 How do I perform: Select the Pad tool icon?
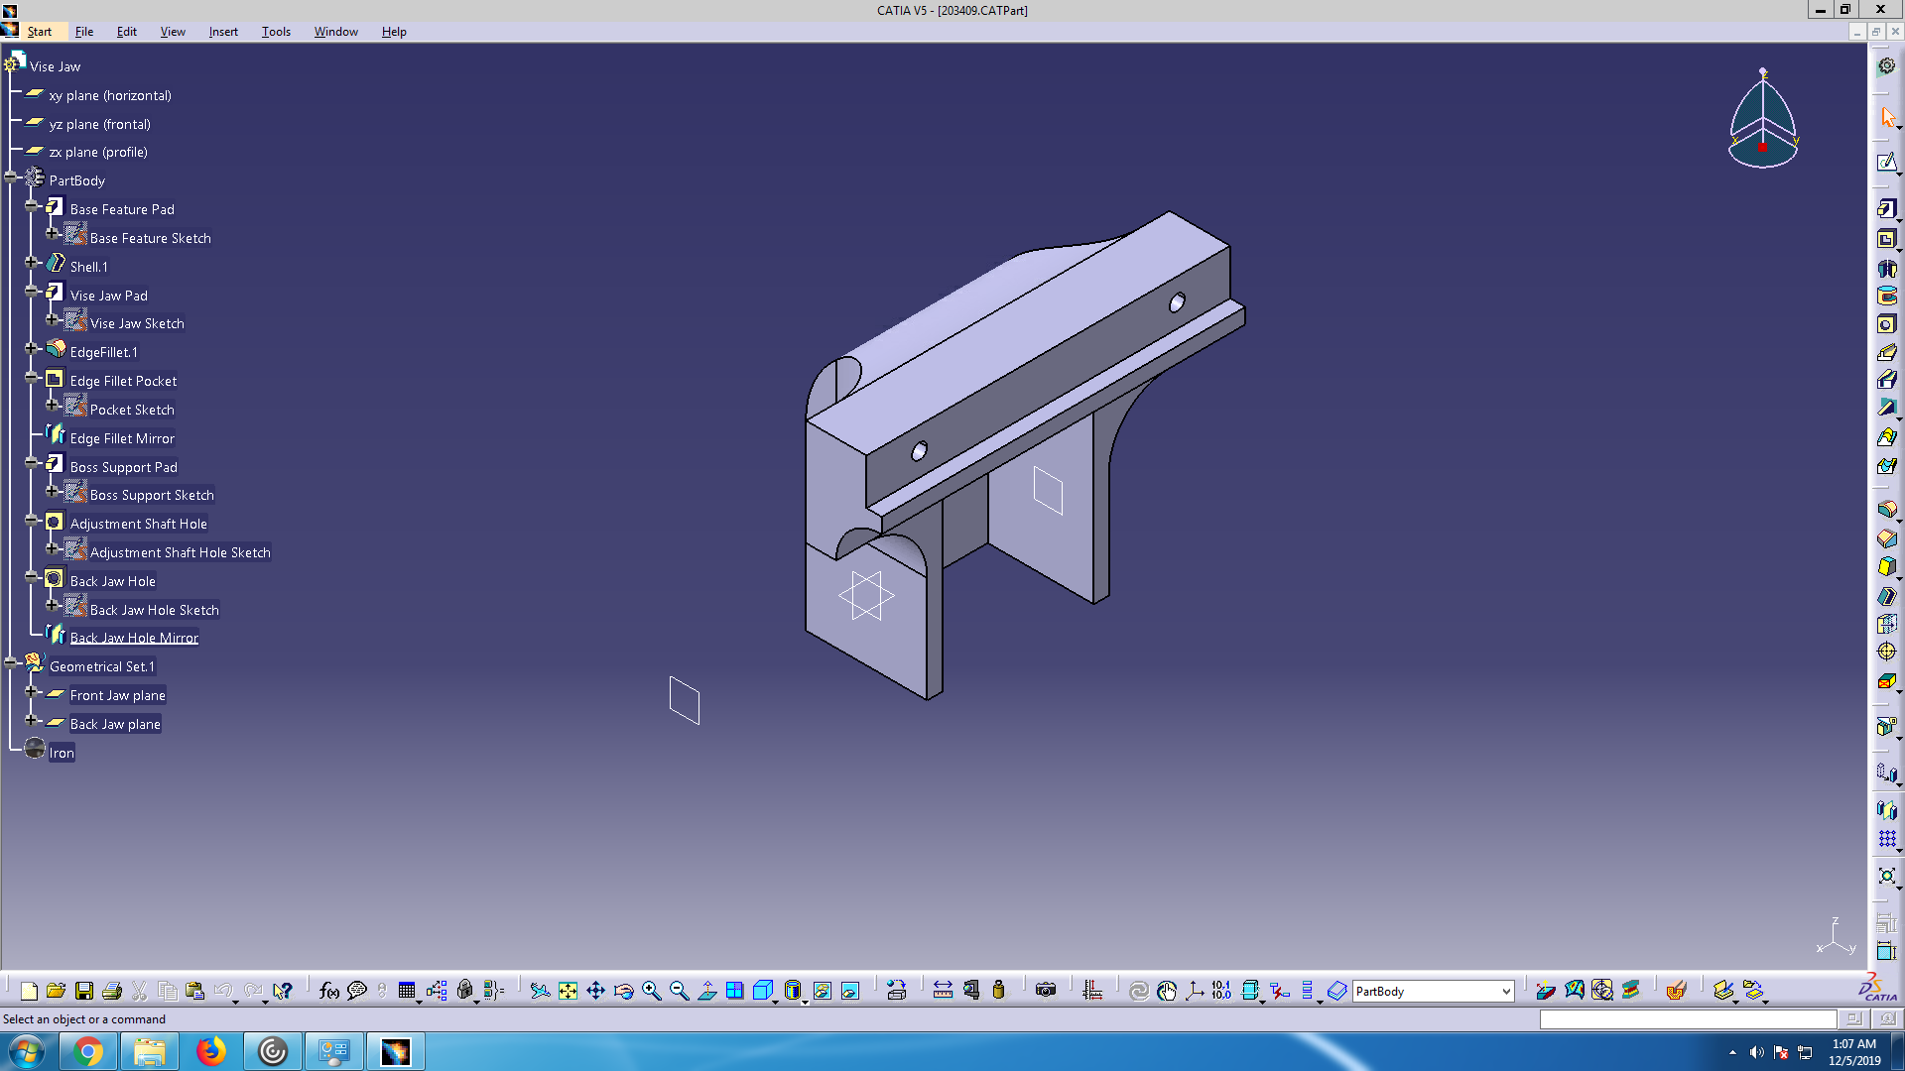point(1886,209)
